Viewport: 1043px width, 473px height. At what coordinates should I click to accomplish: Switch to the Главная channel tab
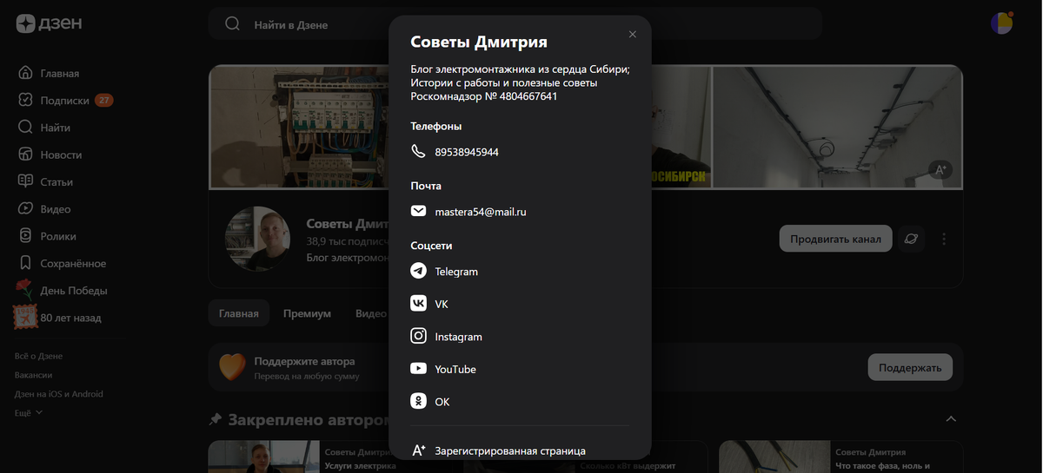[238, 313]
